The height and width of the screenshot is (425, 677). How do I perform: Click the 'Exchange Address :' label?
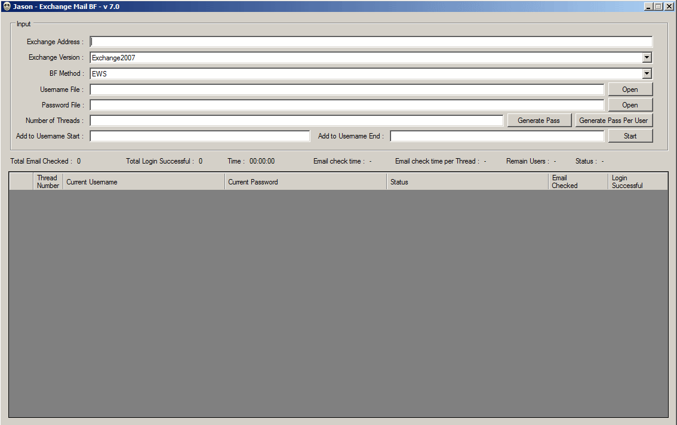[x=56, y=42]
